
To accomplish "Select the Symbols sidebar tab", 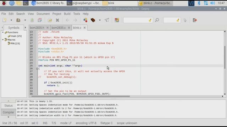I will [x=14, y=28].
